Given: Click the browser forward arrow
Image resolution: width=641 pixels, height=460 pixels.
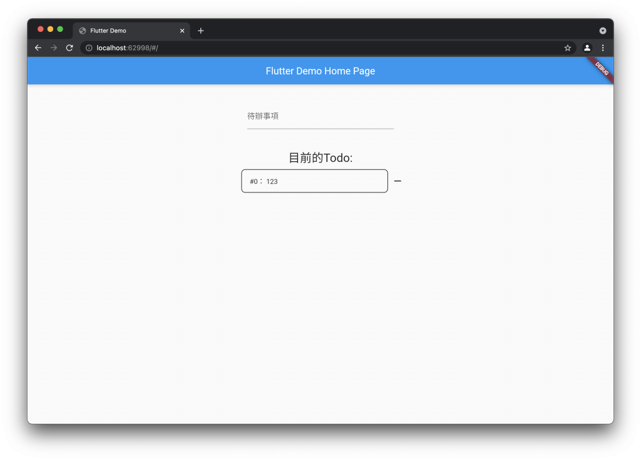Looking at the screenshot, I should point(54,47).
